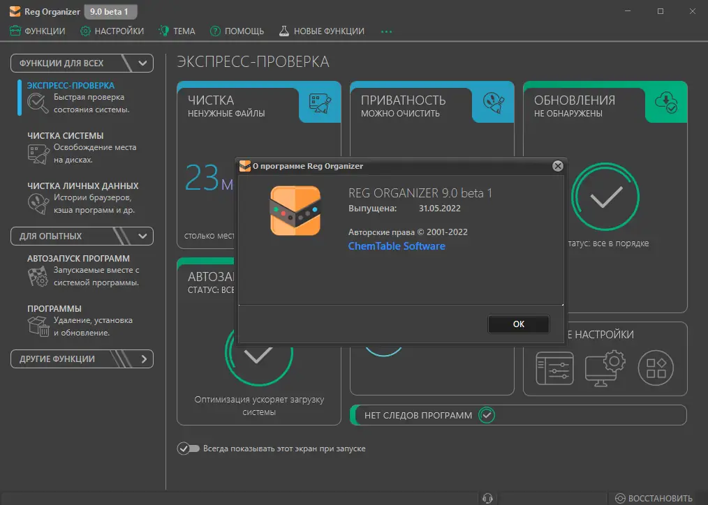This screenshot has width=708, height=505.
Task: Click the REG ORGANIZER 9.0 beta 1 heading
Action: click(420, 193)
